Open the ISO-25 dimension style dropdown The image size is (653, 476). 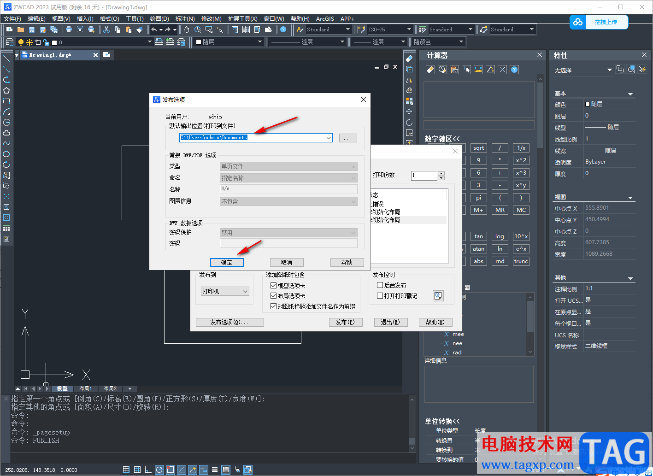409,29
